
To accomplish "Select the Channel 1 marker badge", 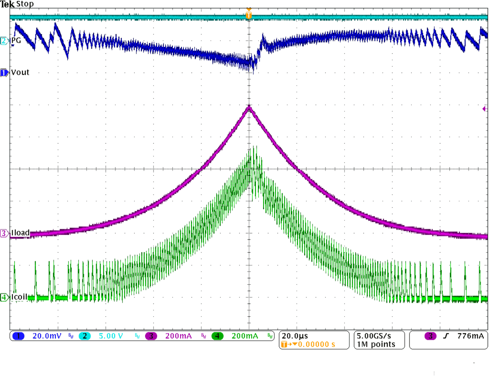I will click(x=4, y=73).
